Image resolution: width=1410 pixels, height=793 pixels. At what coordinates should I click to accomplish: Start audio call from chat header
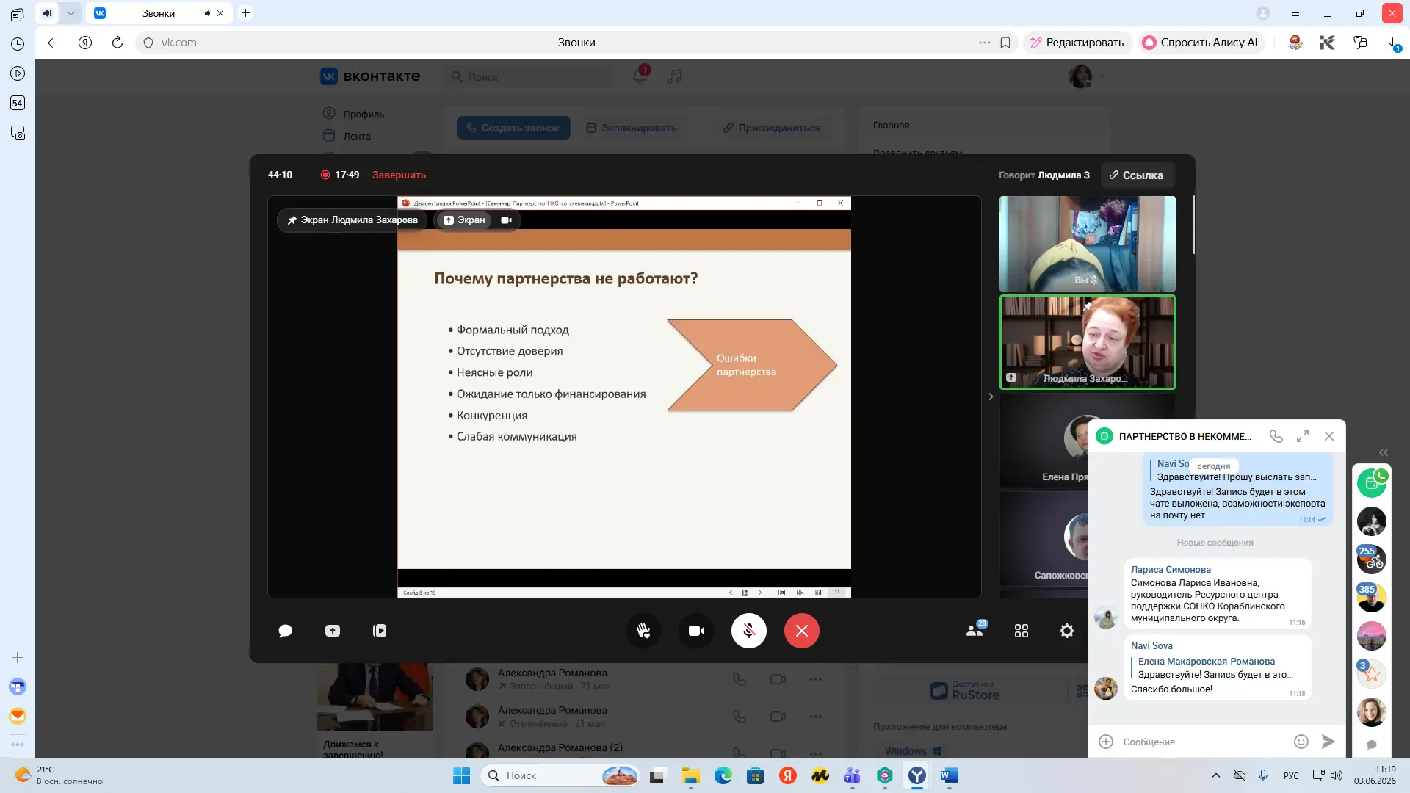coord(1276,436)
